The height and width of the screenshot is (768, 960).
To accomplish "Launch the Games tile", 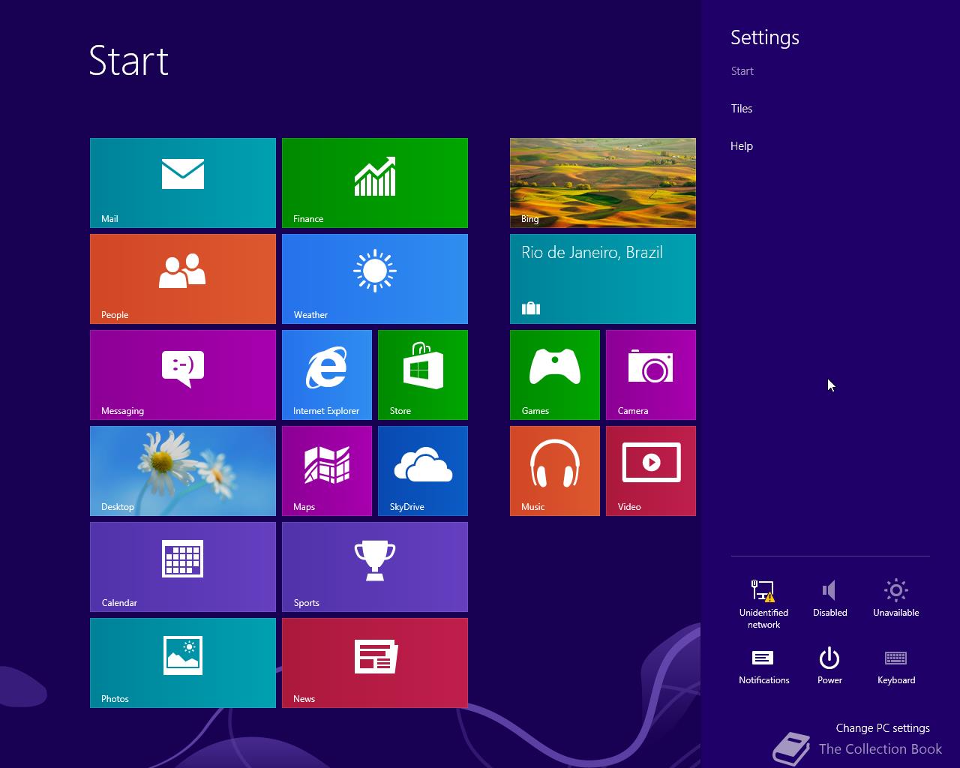I will point(555,375).
